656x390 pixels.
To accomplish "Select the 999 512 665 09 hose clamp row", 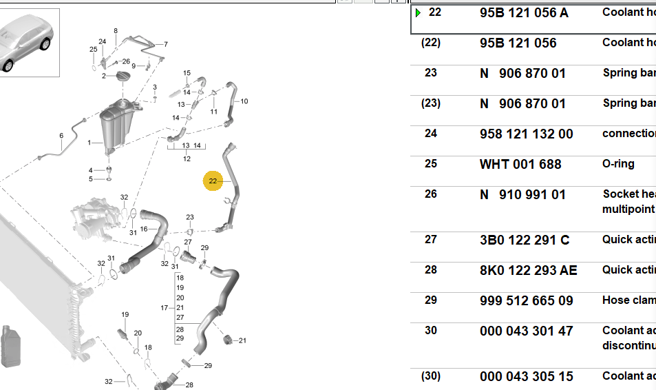I will 526,300.
